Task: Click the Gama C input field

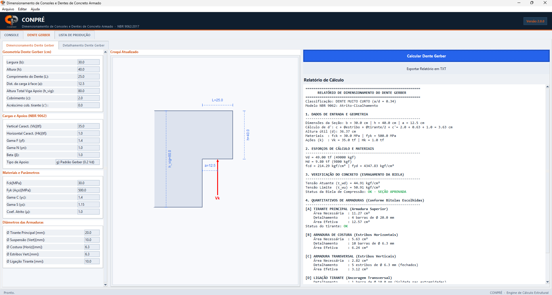Action: 88,197
